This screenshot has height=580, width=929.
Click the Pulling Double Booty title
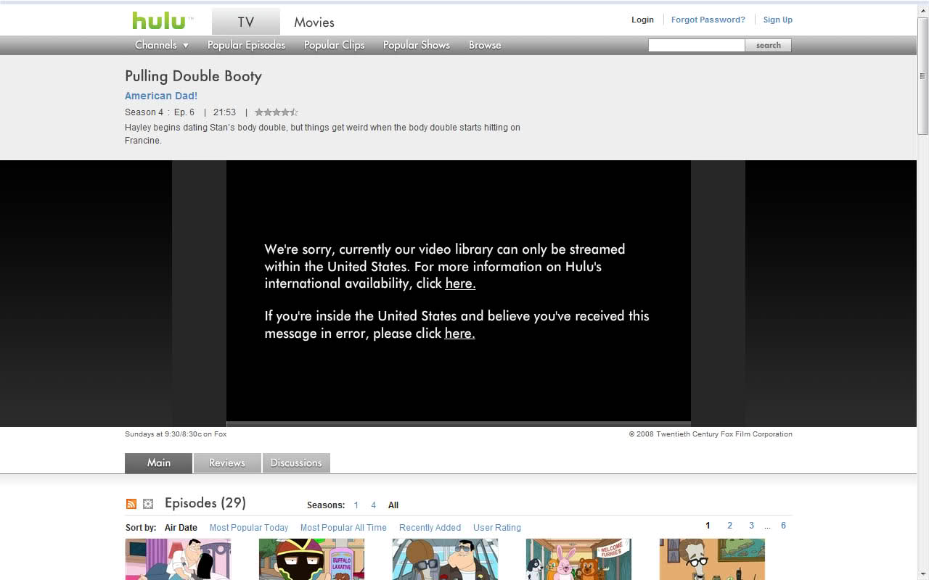[x=193, y=76]
